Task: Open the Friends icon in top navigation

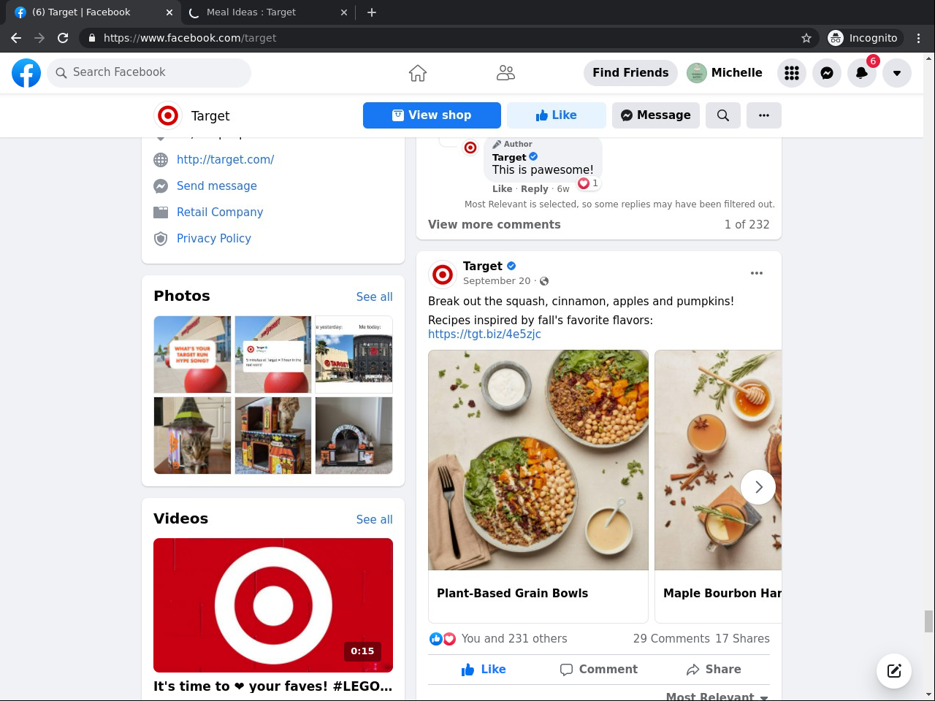Action: [x=505, y=73]
